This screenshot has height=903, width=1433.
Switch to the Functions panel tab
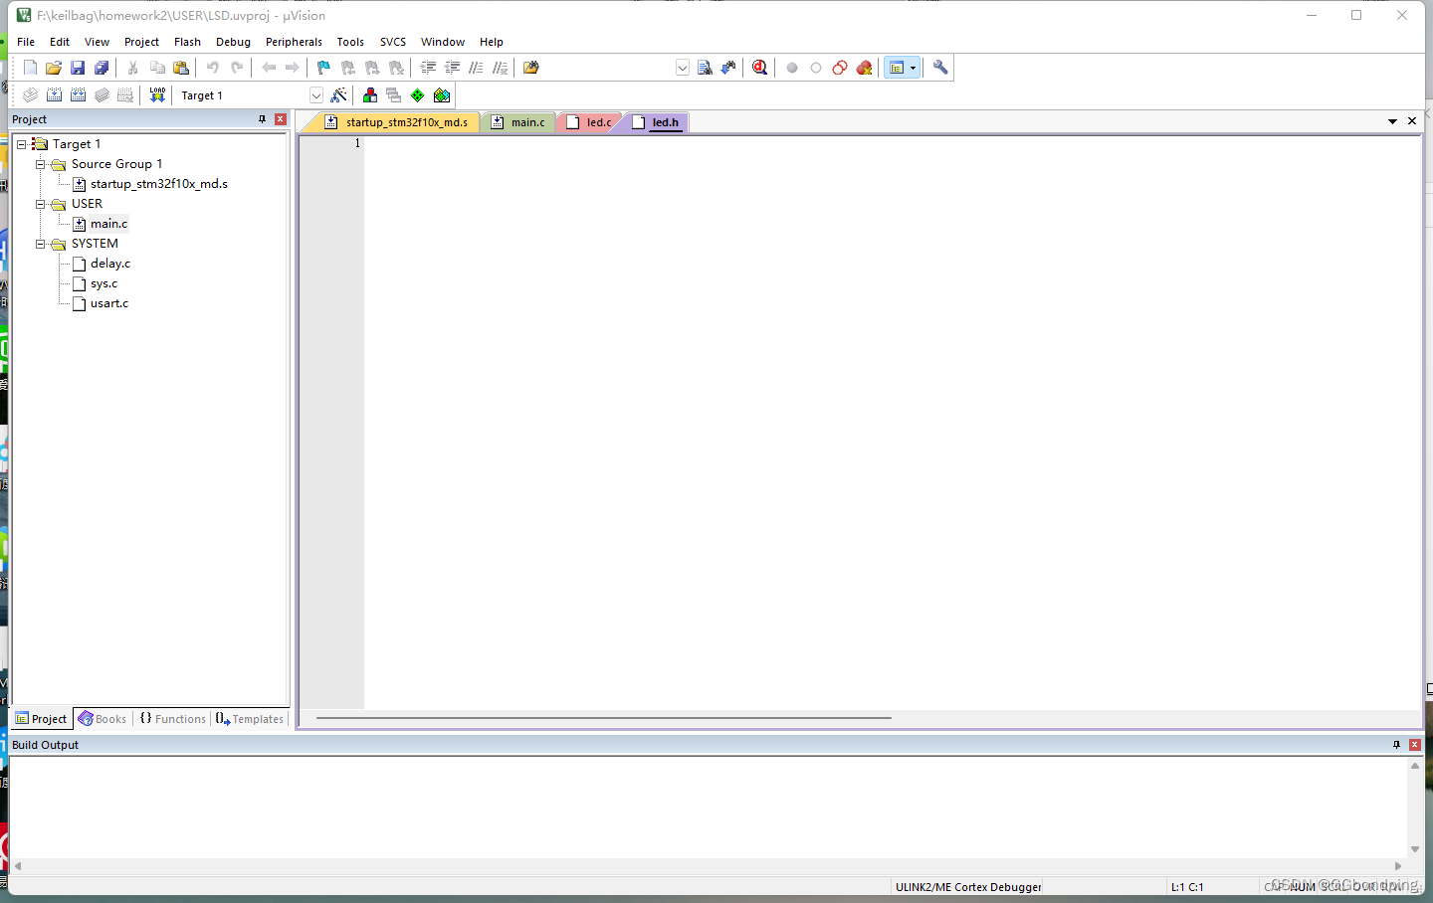[x=172, y=719]
